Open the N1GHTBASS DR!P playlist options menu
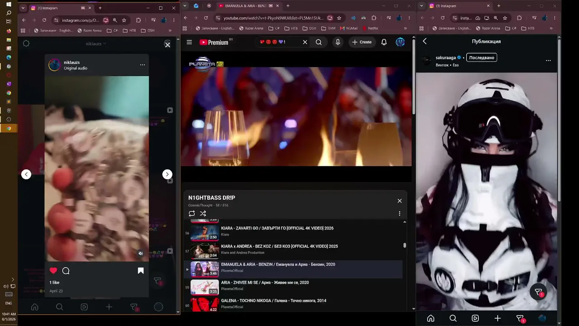Viewport: 579px width, 326px height. (x=399, y=213)
